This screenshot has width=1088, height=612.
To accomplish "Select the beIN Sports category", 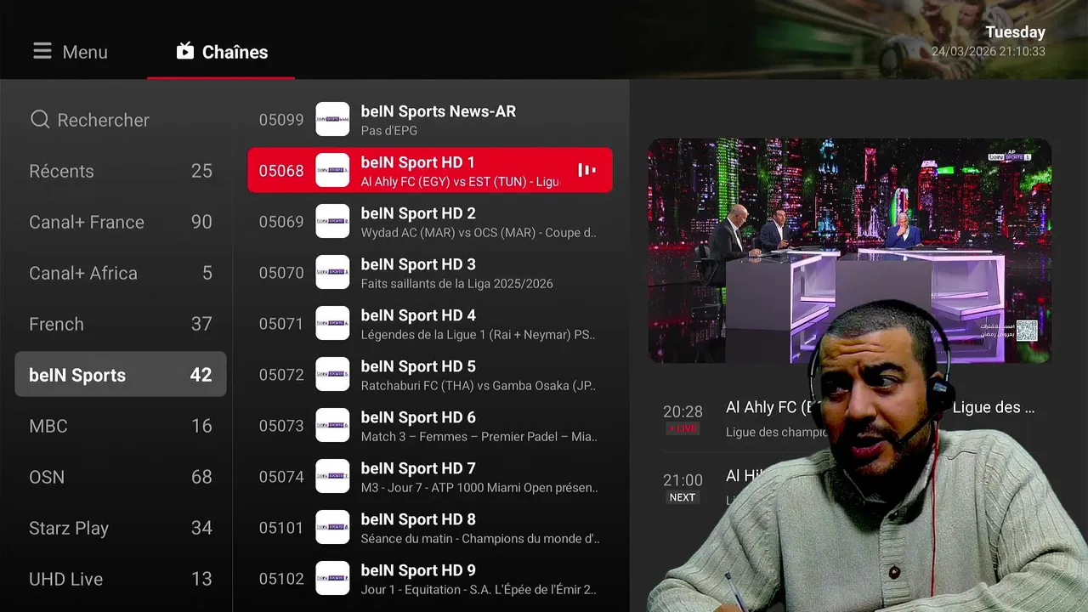I will [121, 374].
